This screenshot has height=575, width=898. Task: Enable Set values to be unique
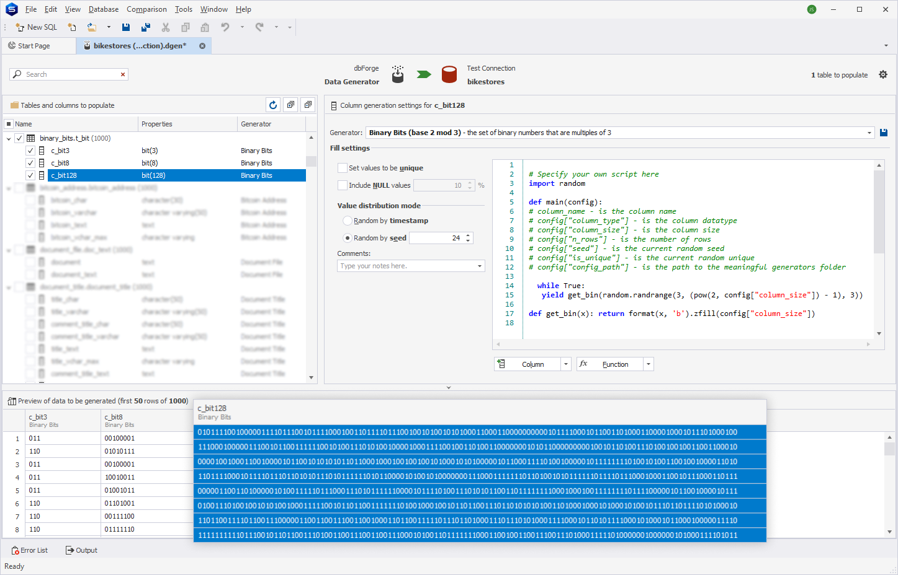(343, 168)
